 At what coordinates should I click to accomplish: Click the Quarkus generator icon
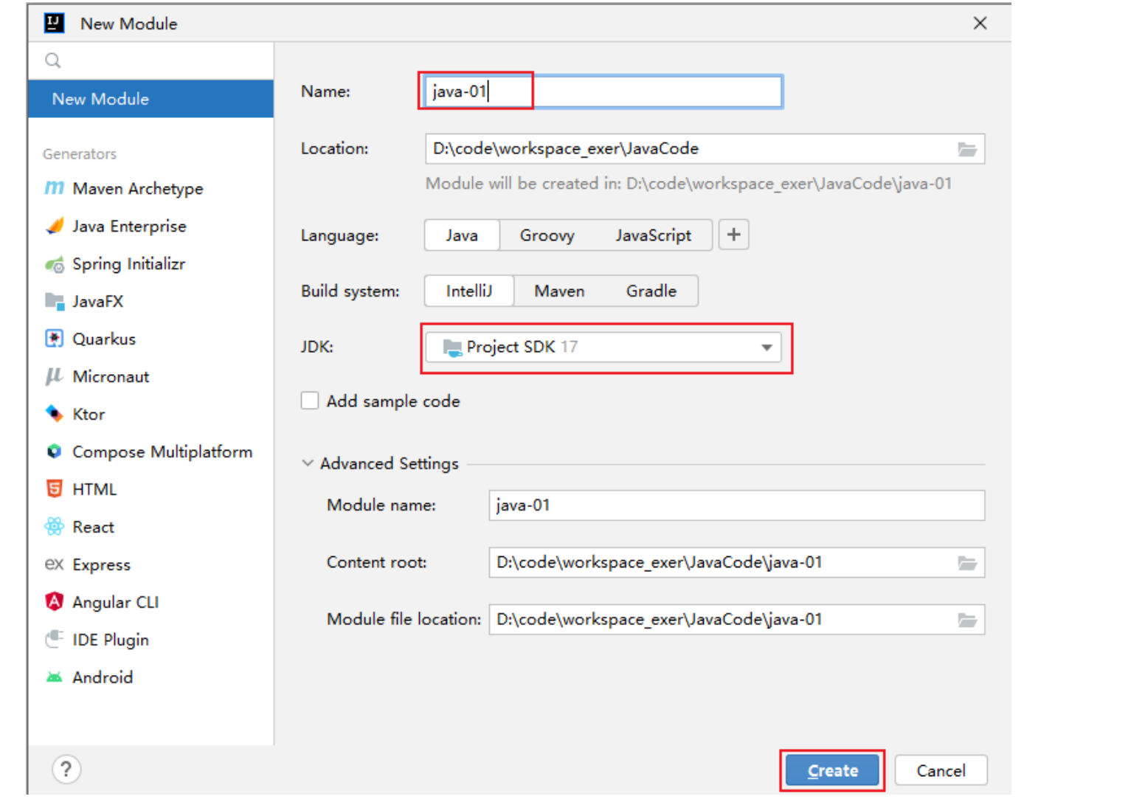coord(54,339)
